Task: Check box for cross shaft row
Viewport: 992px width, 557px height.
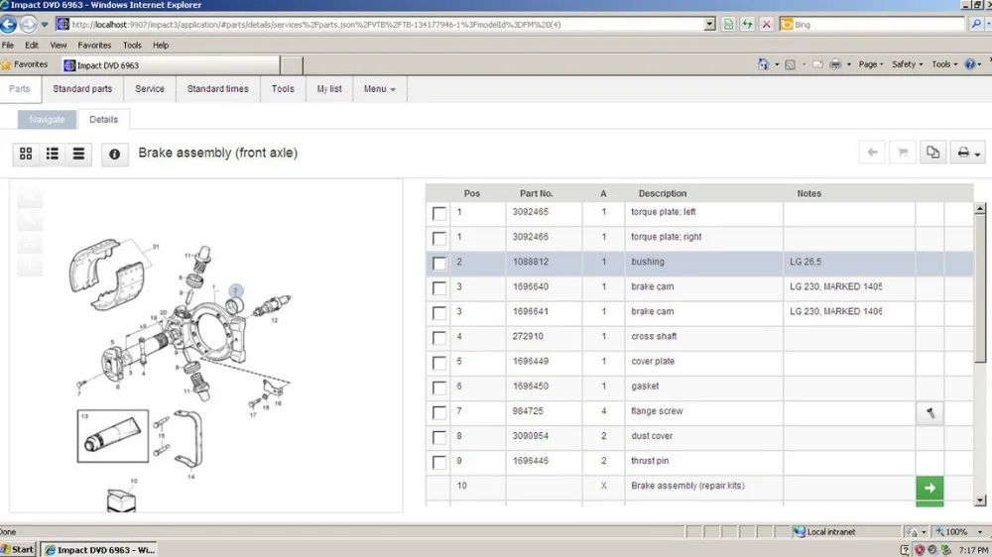Action: 439,338
